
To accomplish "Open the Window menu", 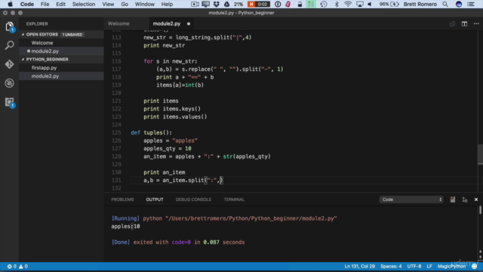I will (x=144, y=4).
